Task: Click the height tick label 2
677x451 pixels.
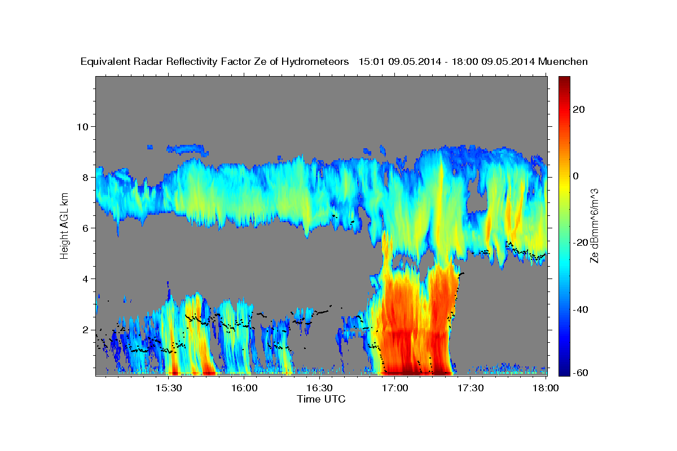Action: (x=85, y=330)
